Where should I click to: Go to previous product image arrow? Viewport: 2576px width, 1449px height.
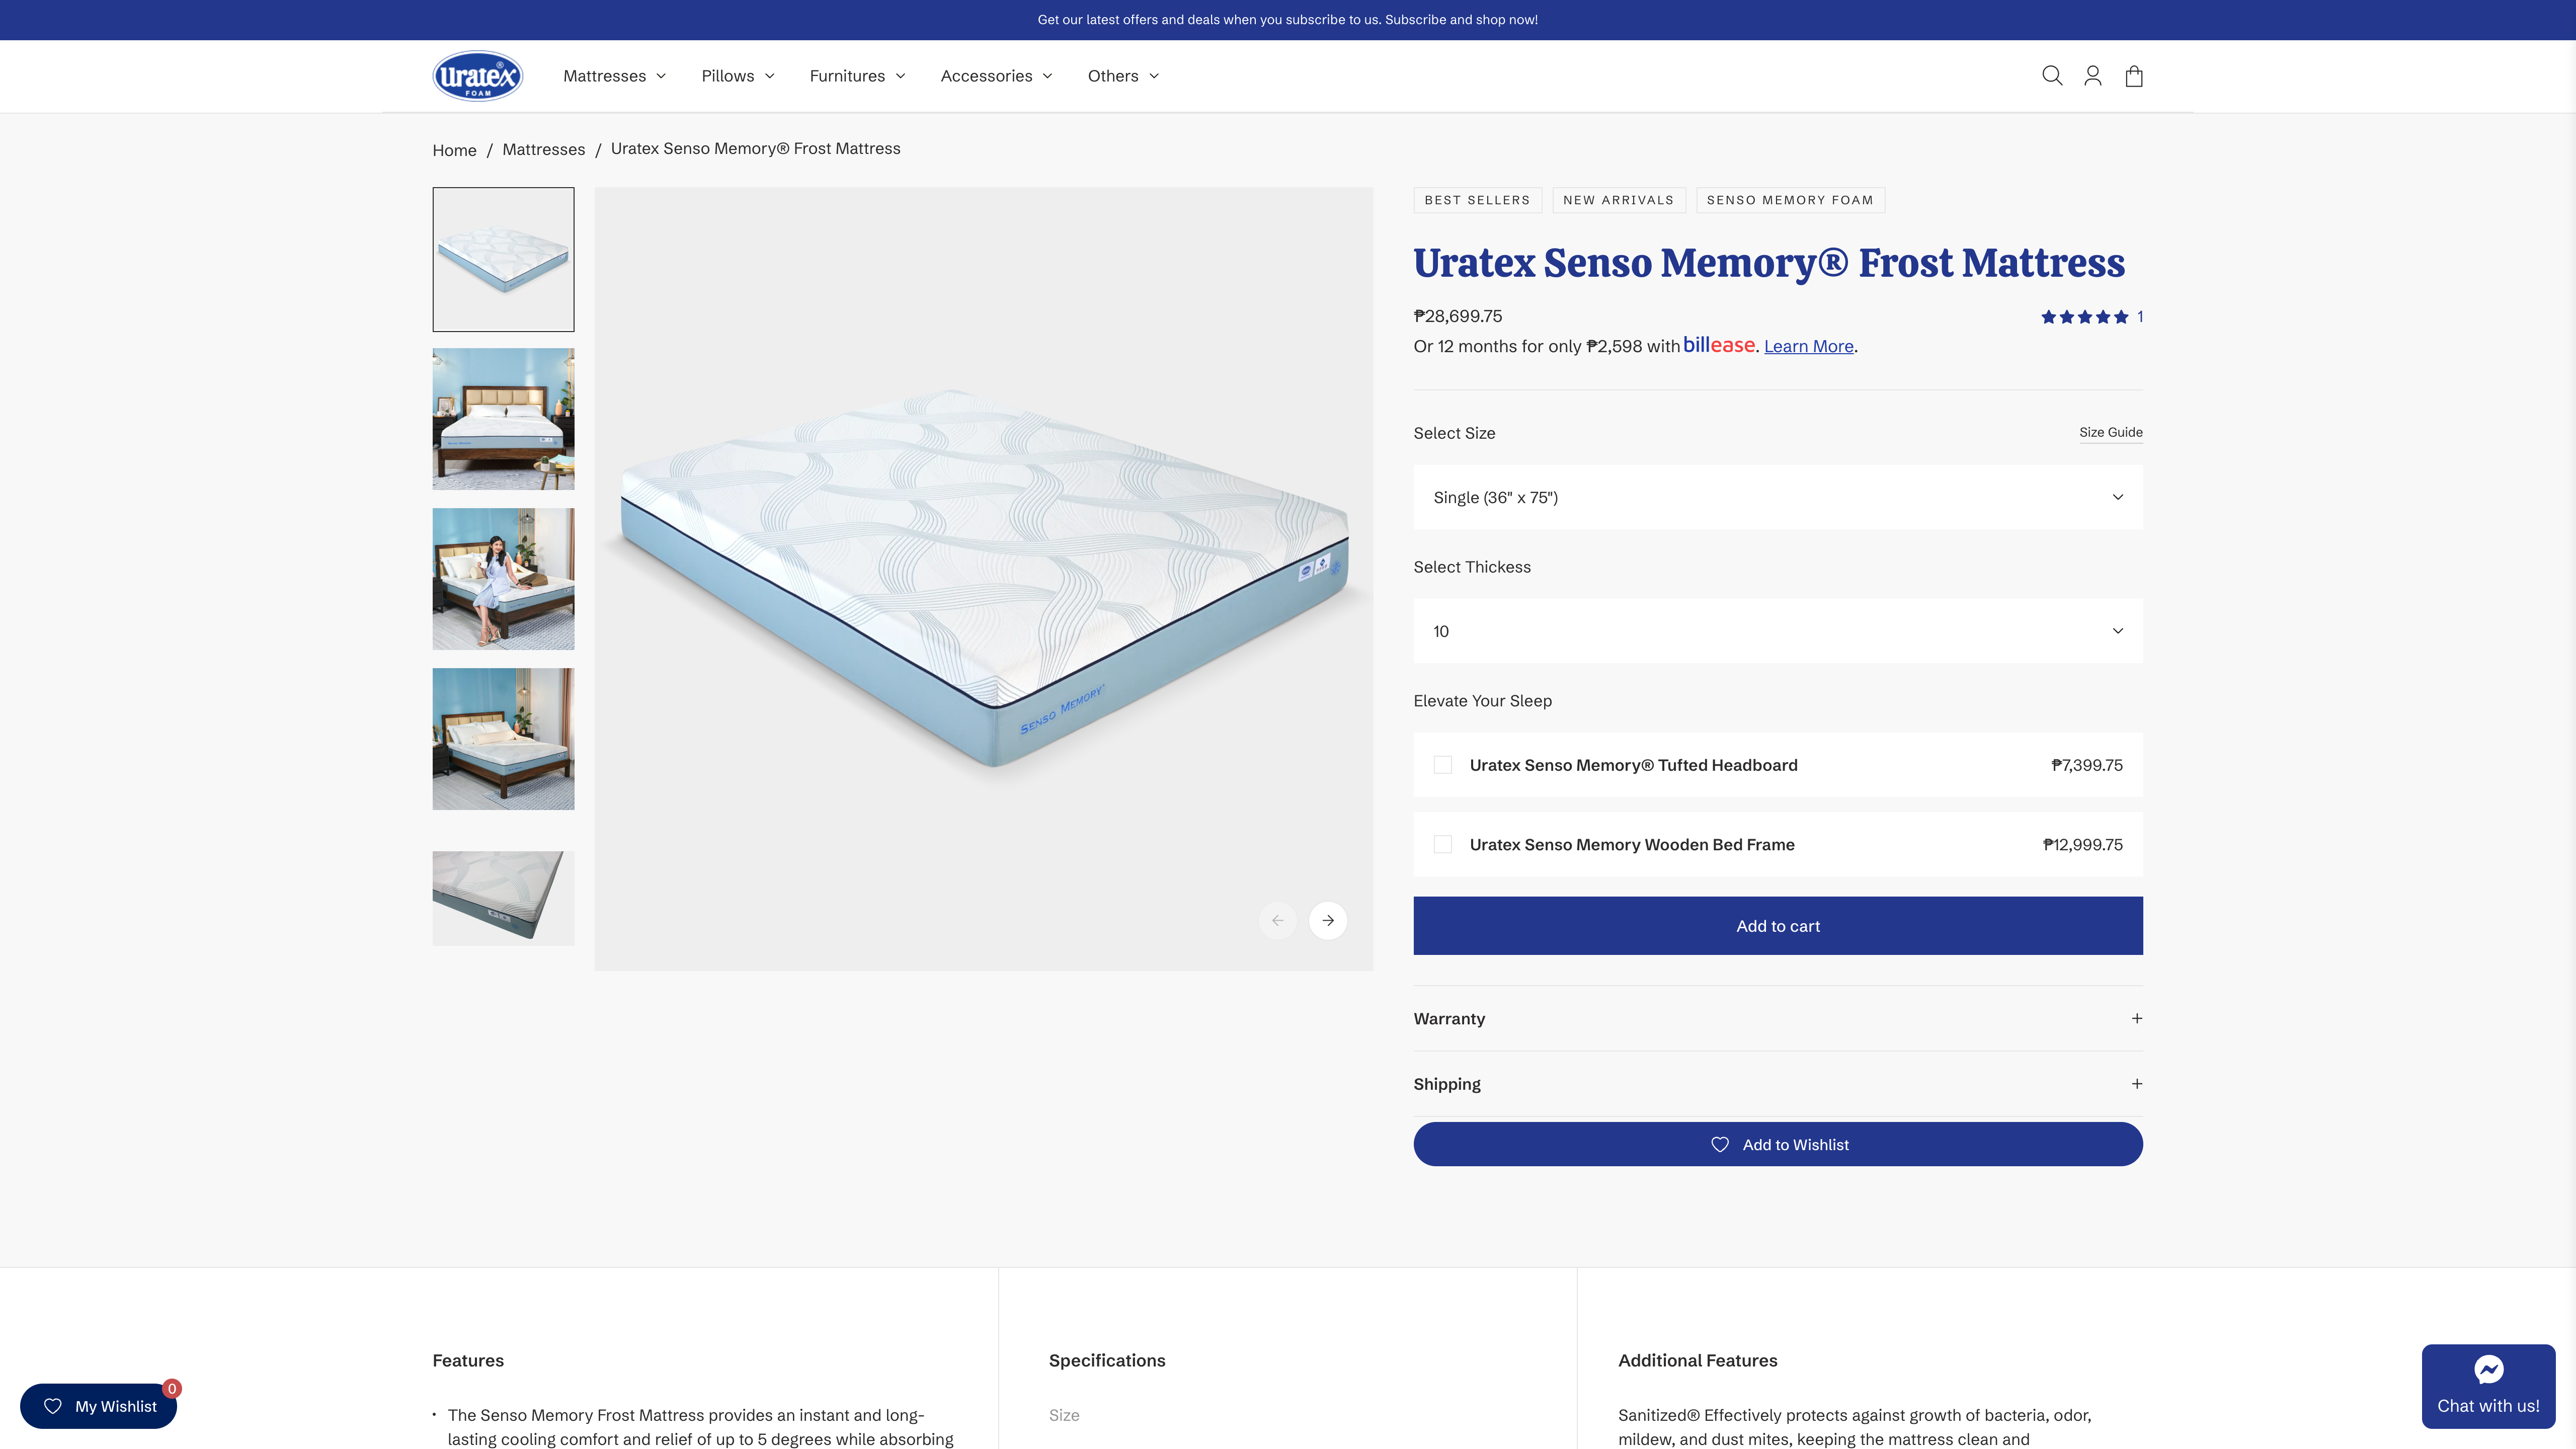pyautogui.click(x=1277, y=920)
